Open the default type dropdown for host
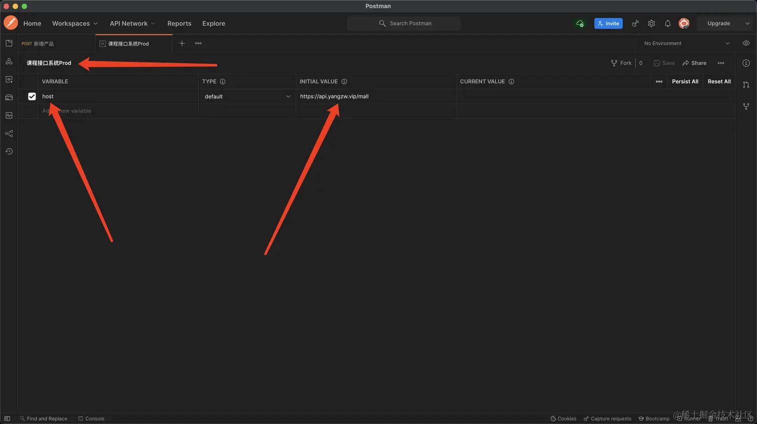 247,97
